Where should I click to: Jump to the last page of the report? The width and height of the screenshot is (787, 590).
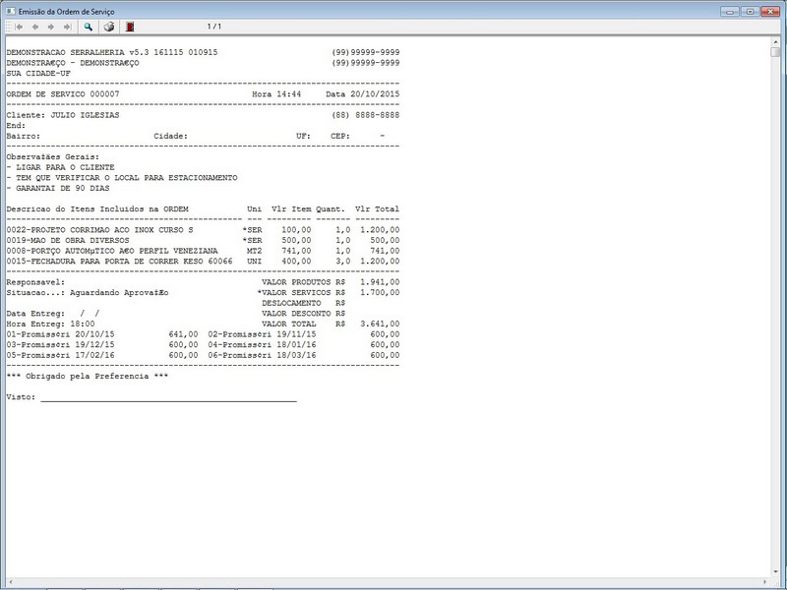point(67,27)
